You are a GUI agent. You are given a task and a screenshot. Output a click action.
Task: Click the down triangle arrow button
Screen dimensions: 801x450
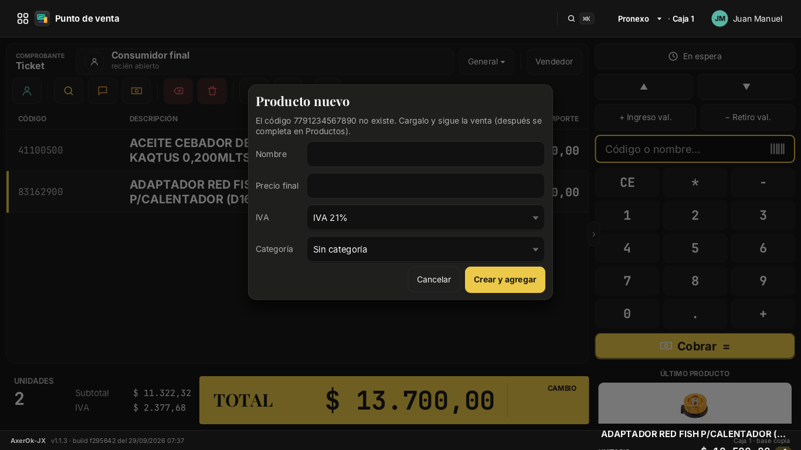click(746, 87)
